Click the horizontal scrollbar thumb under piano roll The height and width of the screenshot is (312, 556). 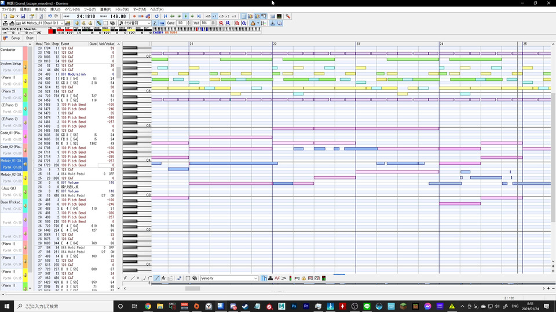pos(192,288)
